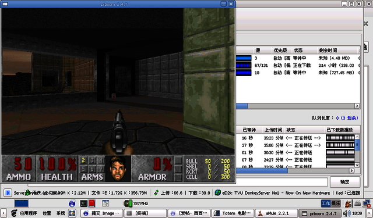Click 上传:66.6 in status bar

tap(171, 193)
